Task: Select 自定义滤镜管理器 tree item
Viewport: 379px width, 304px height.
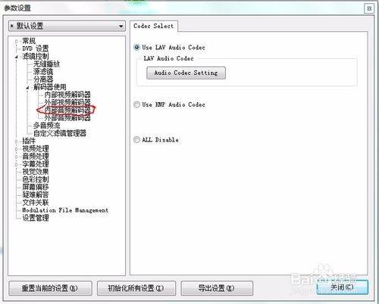Action: point(60,133)
